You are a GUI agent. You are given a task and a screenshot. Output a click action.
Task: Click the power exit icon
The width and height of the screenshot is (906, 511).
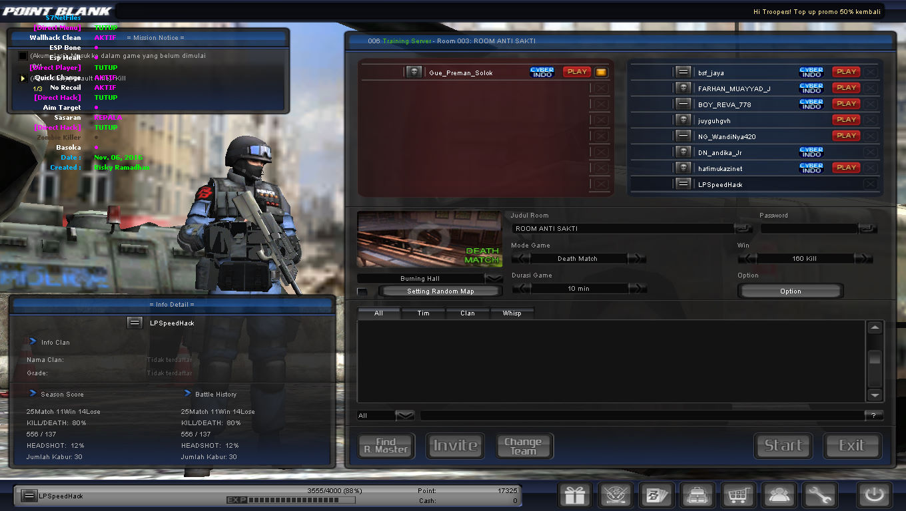point(874,495)
